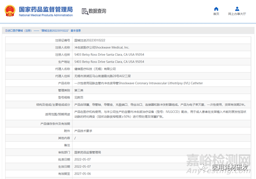Open the 产品技术要求 attachment
256x179 pixels.
click(83, 131)
